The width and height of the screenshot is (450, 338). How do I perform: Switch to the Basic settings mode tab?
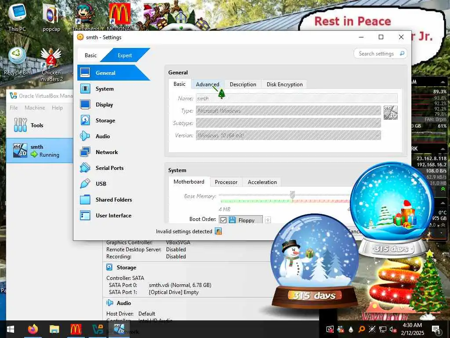(91, 55)
